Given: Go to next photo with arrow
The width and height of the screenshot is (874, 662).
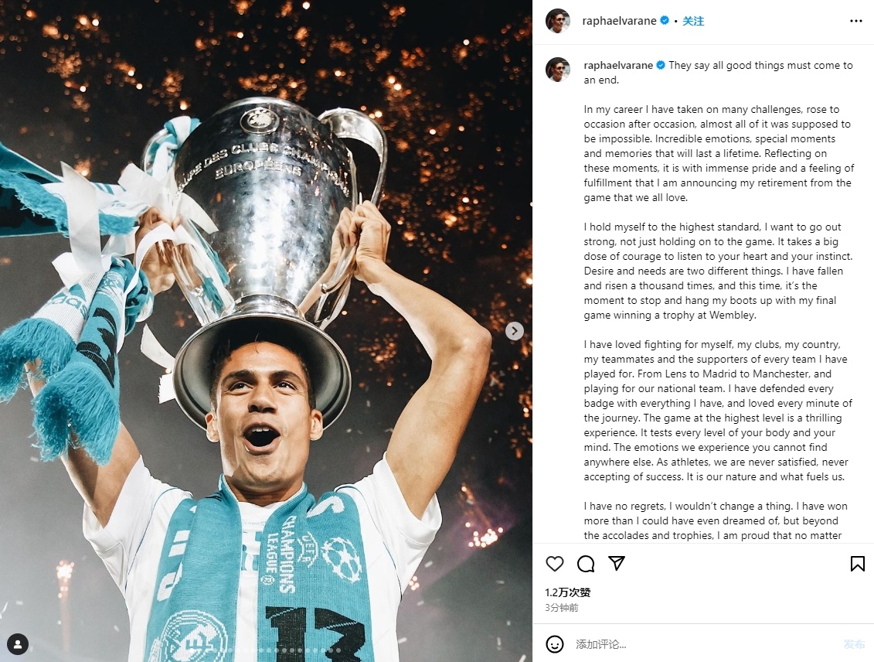Looking at the screenshot, I should click(514, 331).
